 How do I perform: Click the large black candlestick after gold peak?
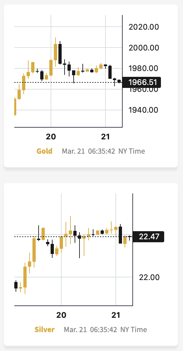click(60, 54)
